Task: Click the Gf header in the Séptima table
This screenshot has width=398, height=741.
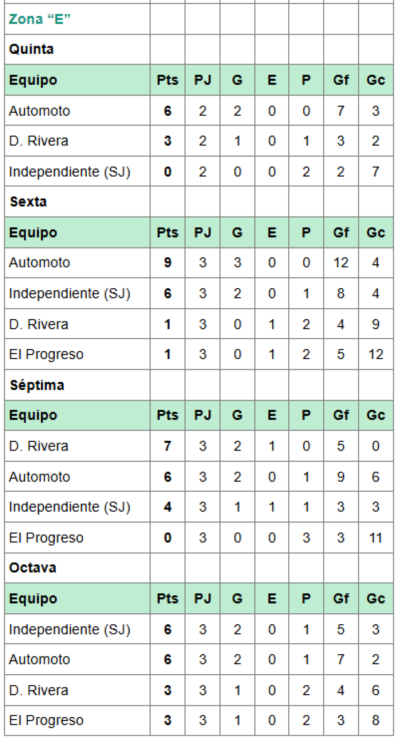Action: [x=341, y=415]
